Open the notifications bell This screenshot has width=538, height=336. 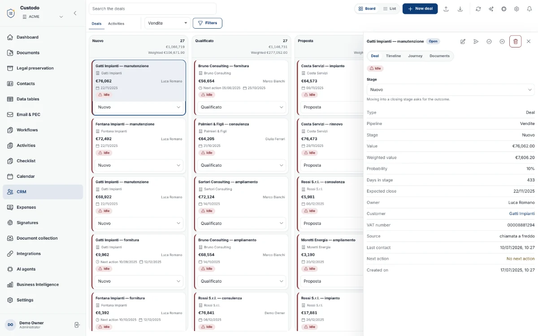click(529, 9)
